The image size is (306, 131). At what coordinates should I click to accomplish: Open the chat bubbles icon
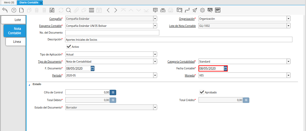[x=84, y=10]
